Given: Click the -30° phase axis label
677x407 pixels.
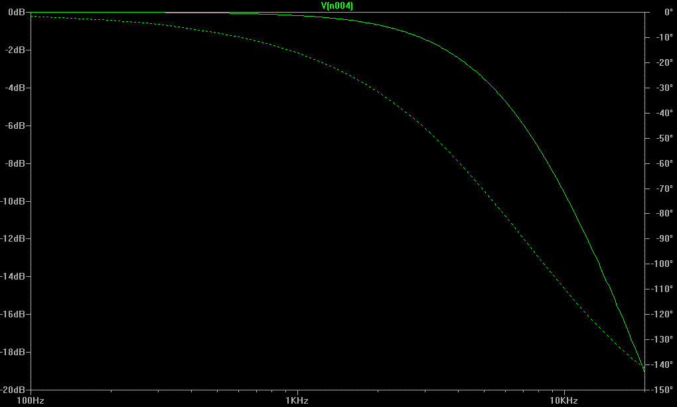Looking at the screenshot, I should click(664, 88).
